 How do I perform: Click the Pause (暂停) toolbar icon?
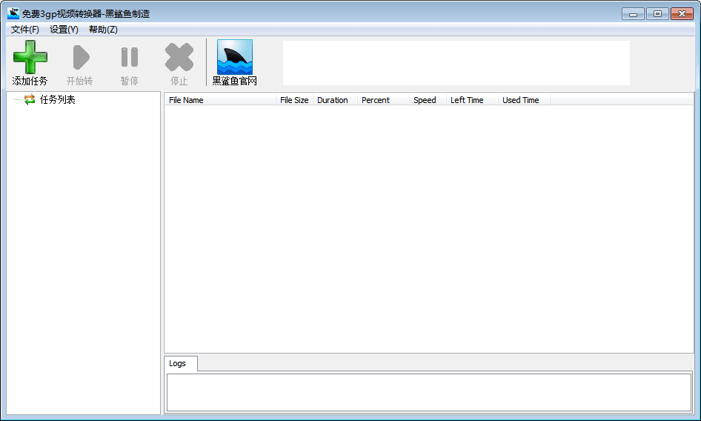[130, 57]
